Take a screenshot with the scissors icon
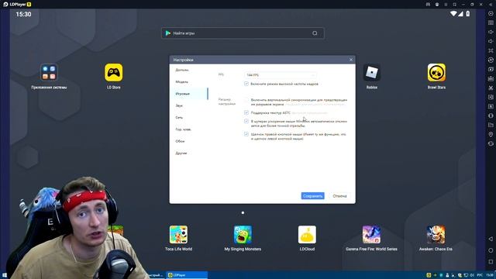This screenshot has width=496, height=279. [x=491, y=88]
